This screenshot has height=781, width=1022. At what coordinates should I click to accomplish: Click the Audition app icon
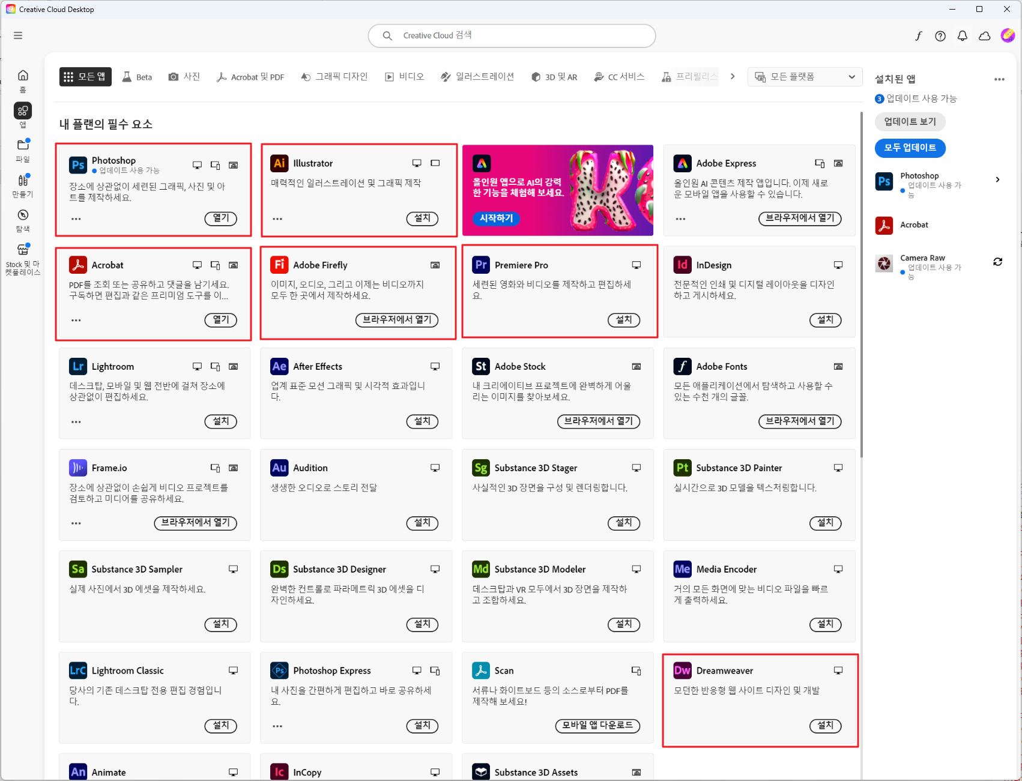pyautogui.click(x=280, y=468)
